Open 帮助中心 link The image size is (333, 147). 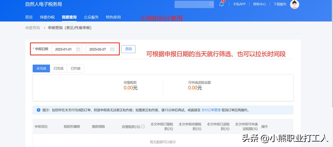[259, 4]
